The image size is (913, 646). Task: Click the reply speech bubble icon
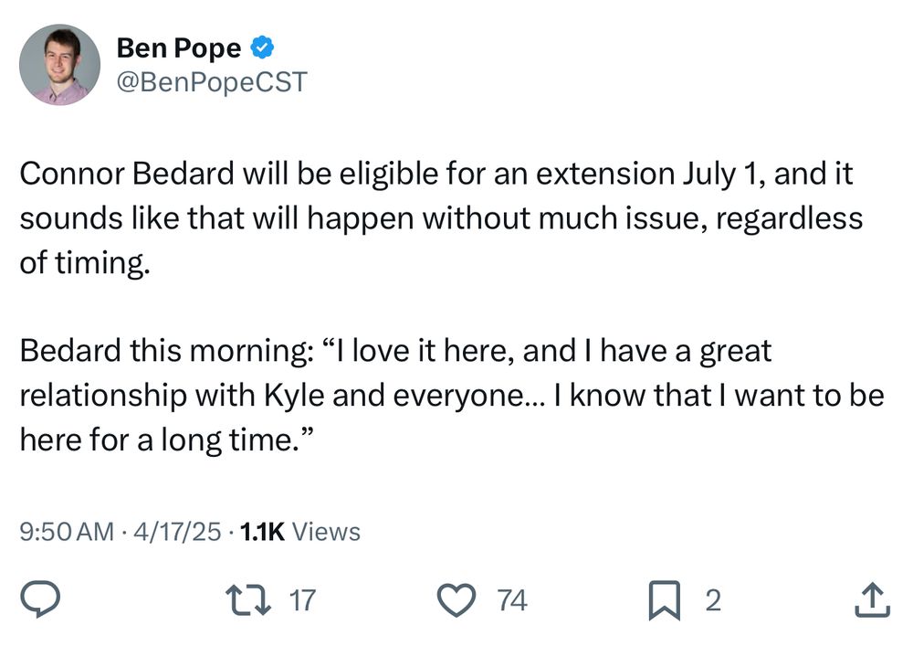tap(42, 600)
